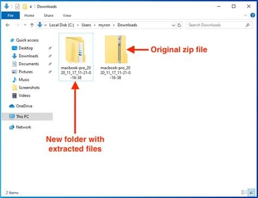Open the Share ribbon tab
Viewport: 258px width, 198px height.
pyautogui.click(x=48, y=15)
